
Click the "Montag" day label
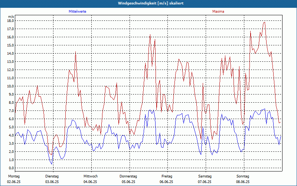point(14,176)
